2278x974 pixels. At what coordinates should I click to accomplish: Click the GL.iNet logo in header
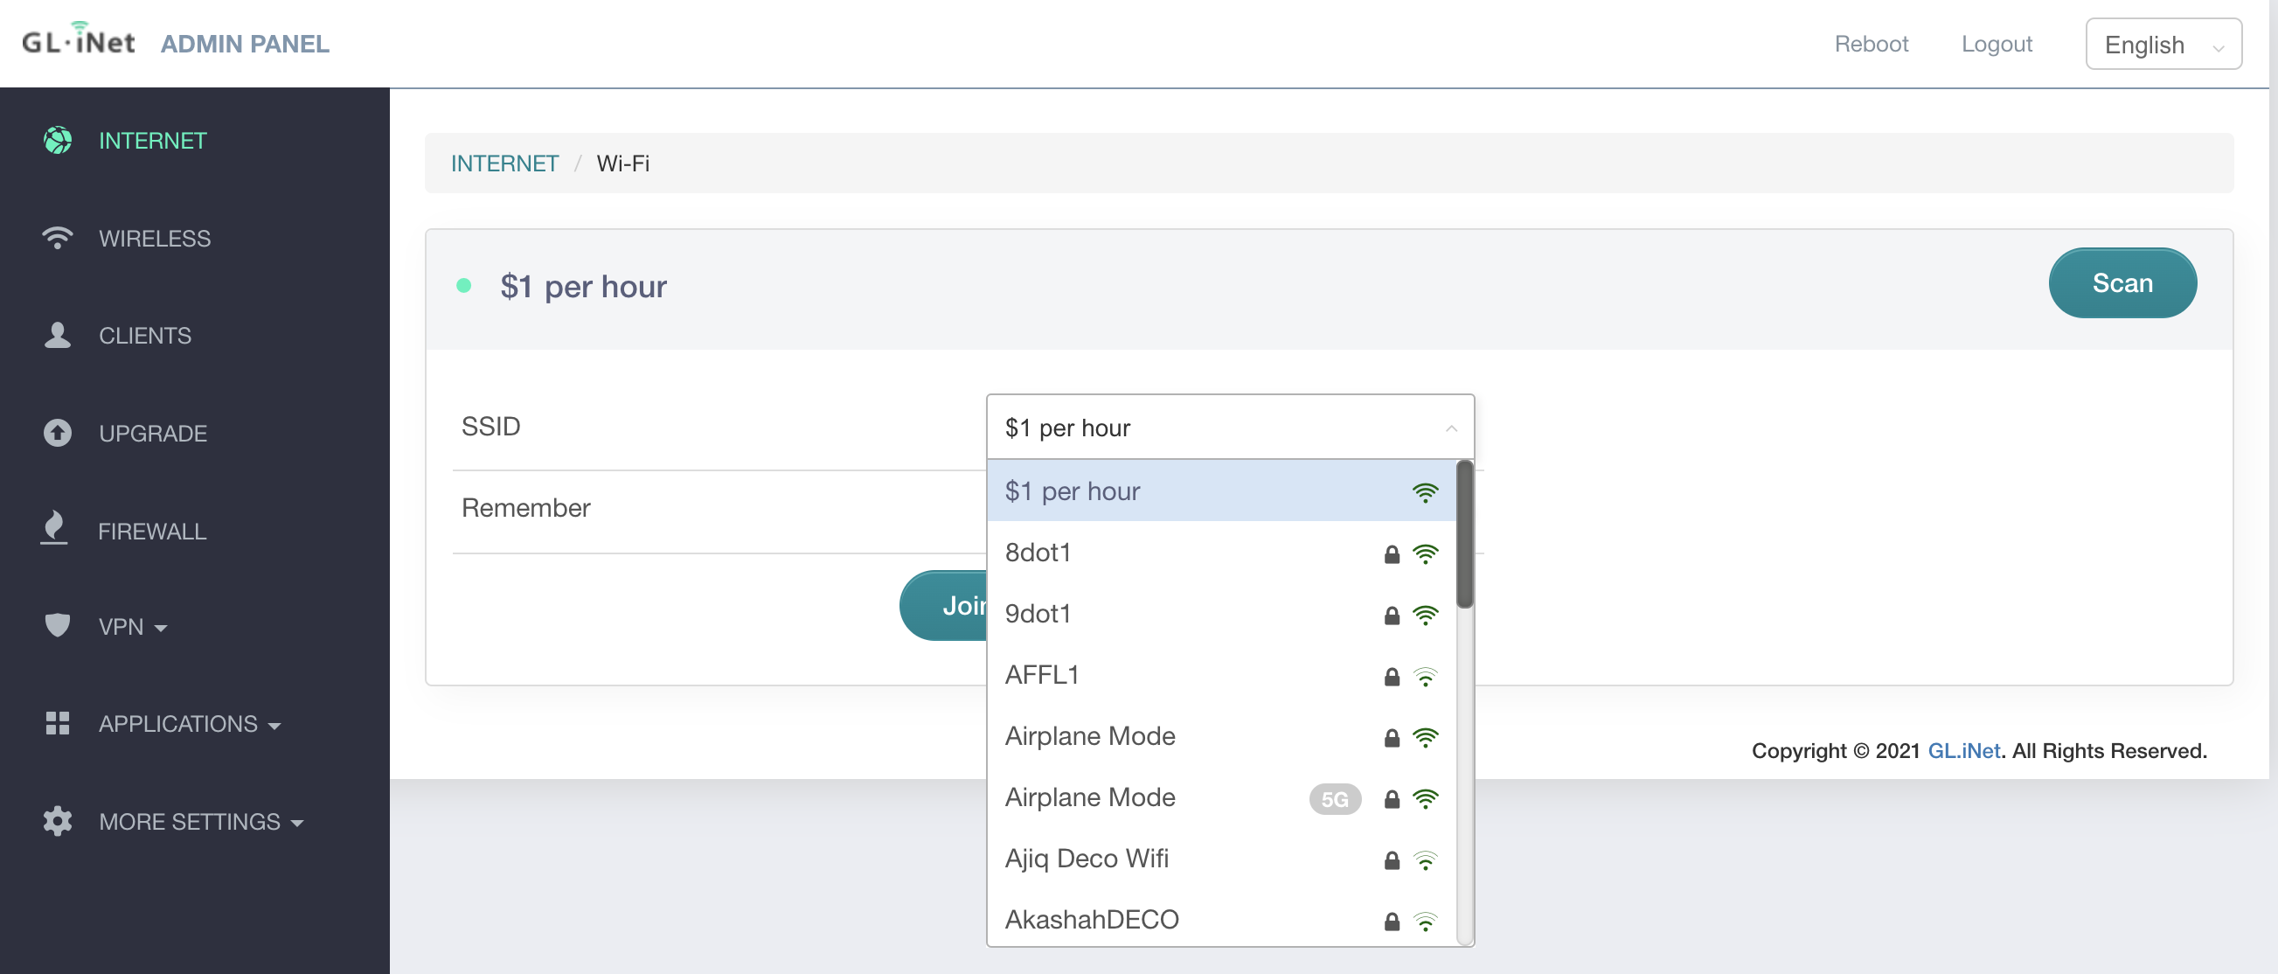click(79, 41)
